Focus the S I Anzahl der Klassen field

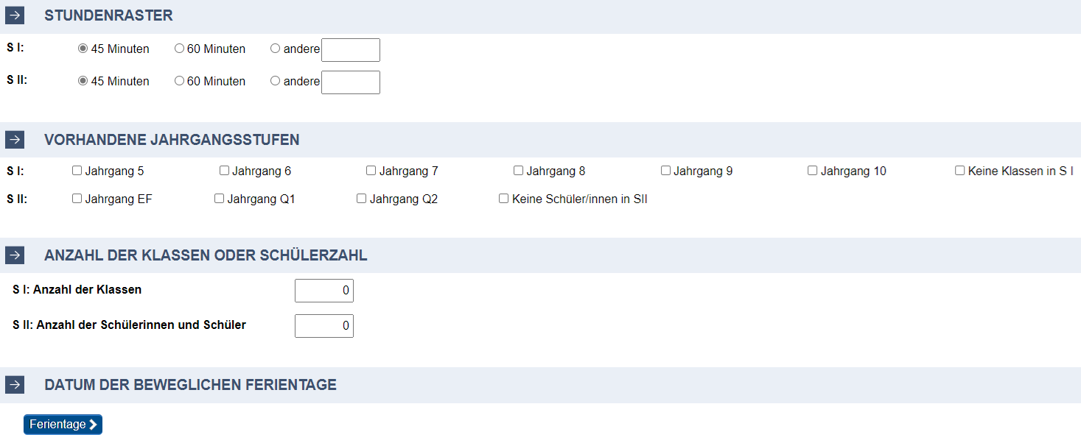(324, 291)
